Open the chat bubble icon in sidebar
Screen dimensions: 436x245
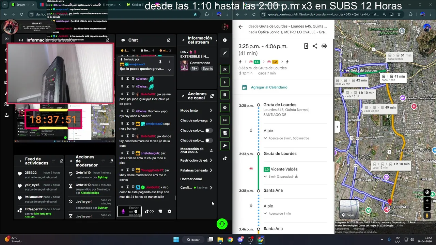225,108
